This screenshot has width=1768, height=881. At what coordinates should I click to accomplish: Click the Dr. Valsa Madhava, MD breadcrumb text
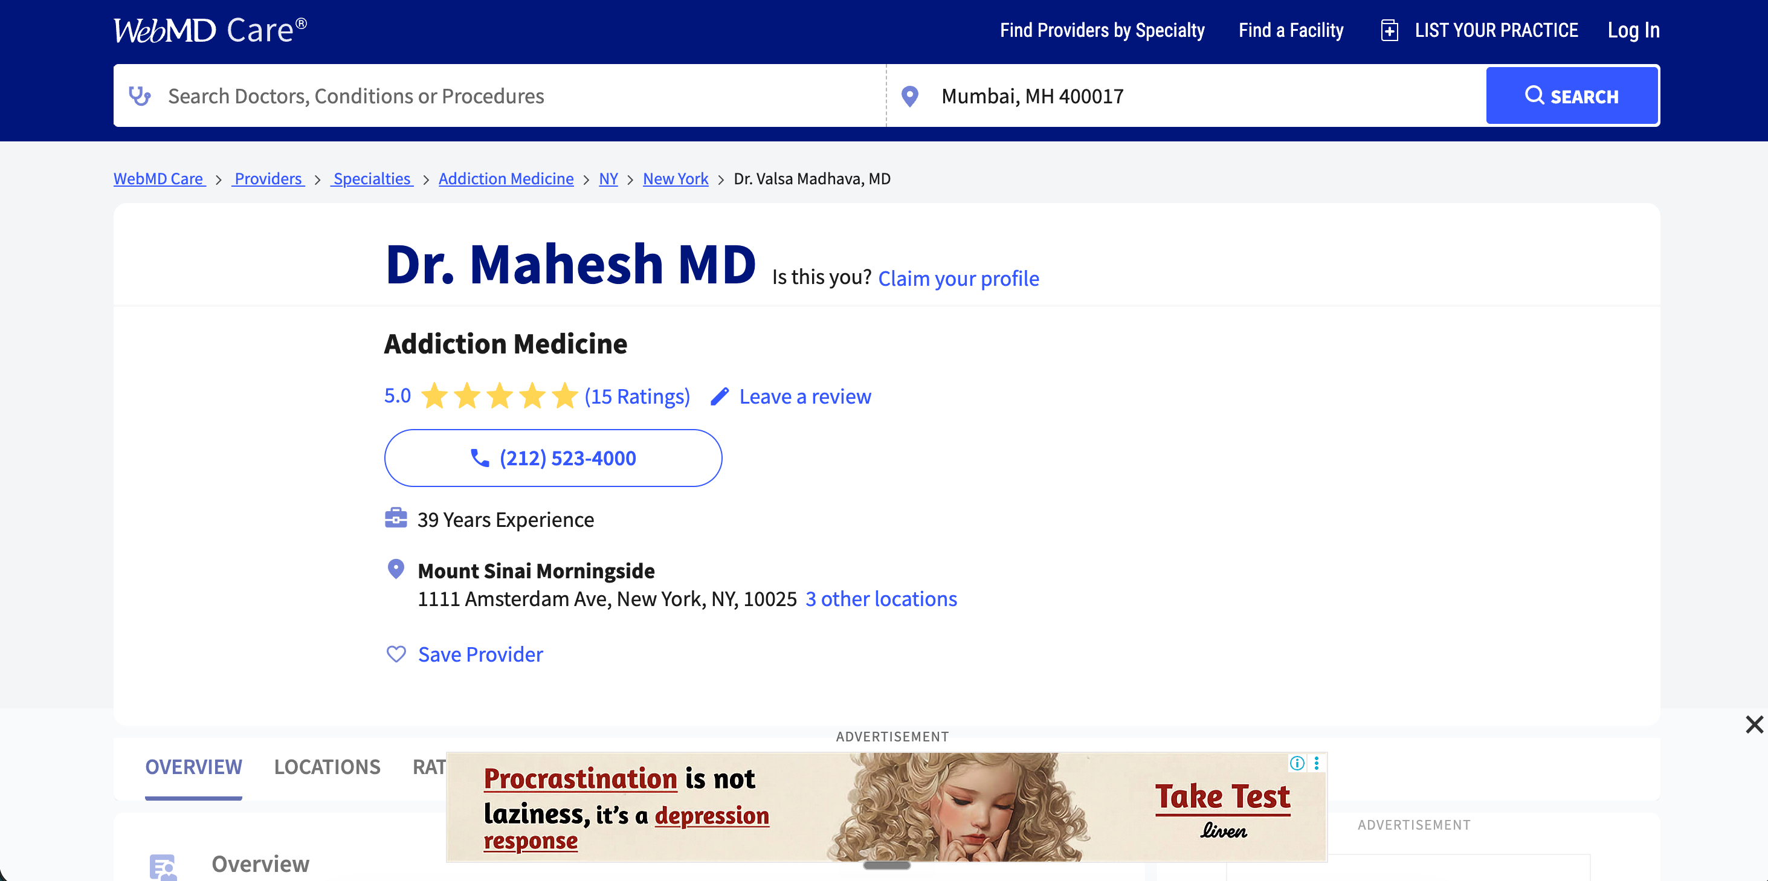click(812, 178)
